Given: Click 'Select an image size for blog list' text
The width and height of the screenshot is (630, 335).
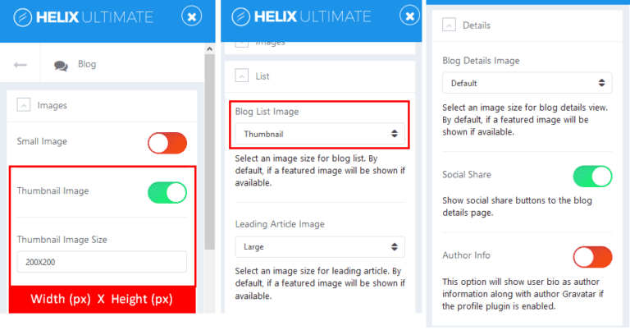Looking at the screenshot, I should click(320, 171).
